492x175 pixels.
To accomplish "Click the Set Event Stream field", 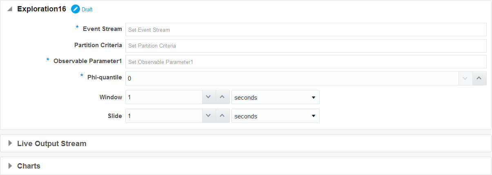I will tap(306, 29).
